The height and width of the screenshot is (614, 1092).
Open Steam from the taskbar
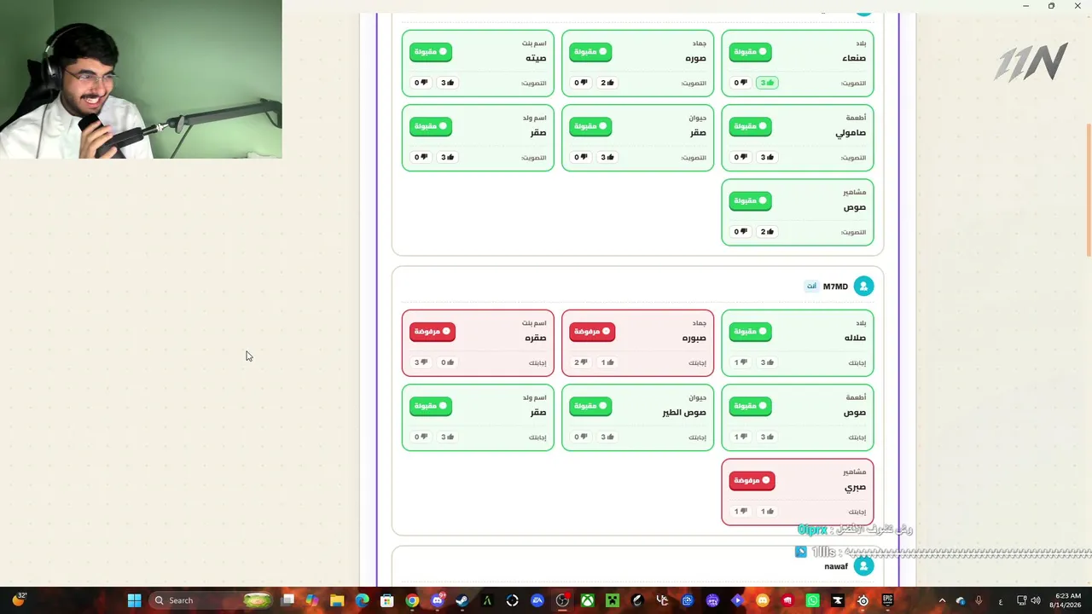pyautogui.click(x=462, y=600)
